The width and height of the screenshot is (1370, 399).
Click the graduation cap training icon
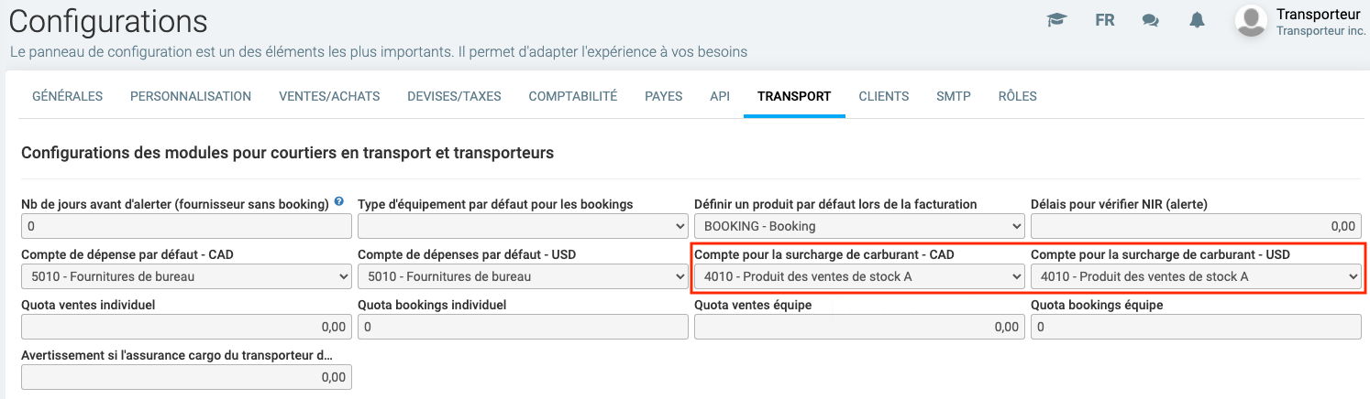pos(1057,20)
